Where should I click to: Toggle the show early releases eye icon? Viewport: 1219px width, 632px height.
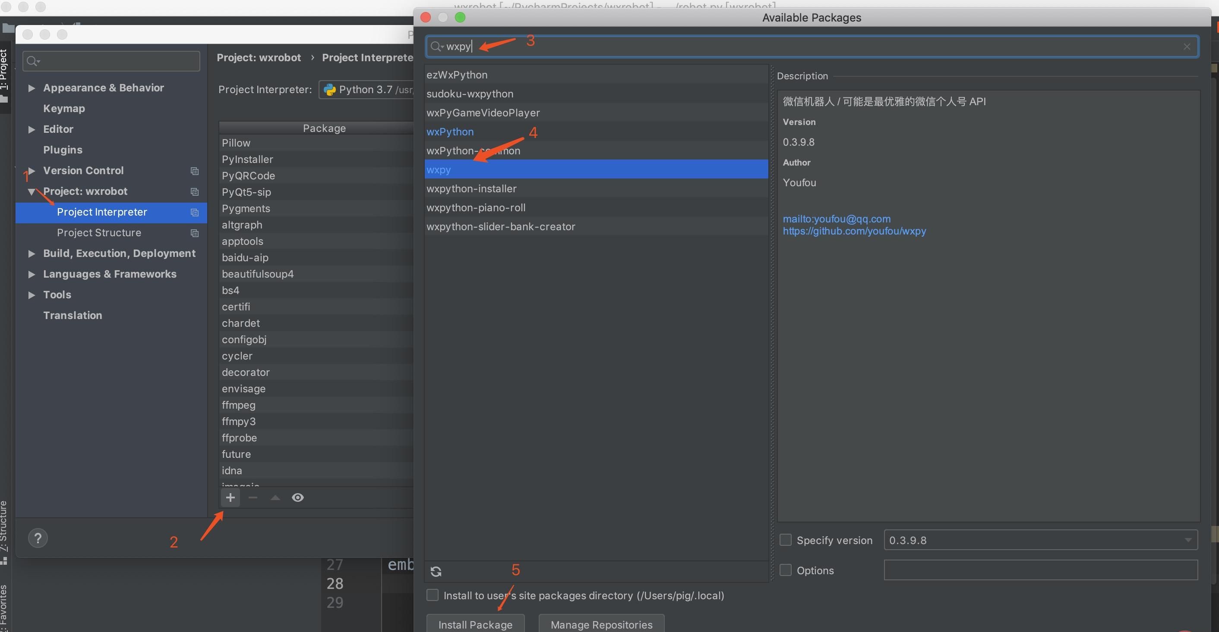click(x=298, y=497)
